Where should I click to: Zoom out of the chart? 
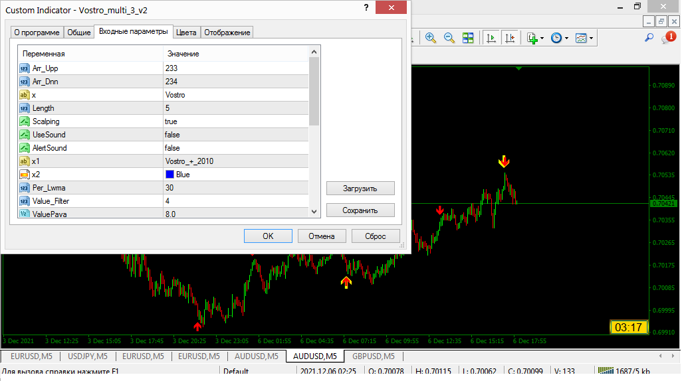point(449,38)
